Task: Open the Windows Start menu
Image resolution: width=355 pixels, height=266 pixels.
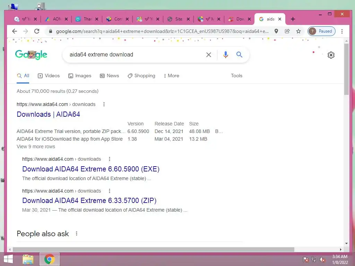Action: [x=8, y=259]
